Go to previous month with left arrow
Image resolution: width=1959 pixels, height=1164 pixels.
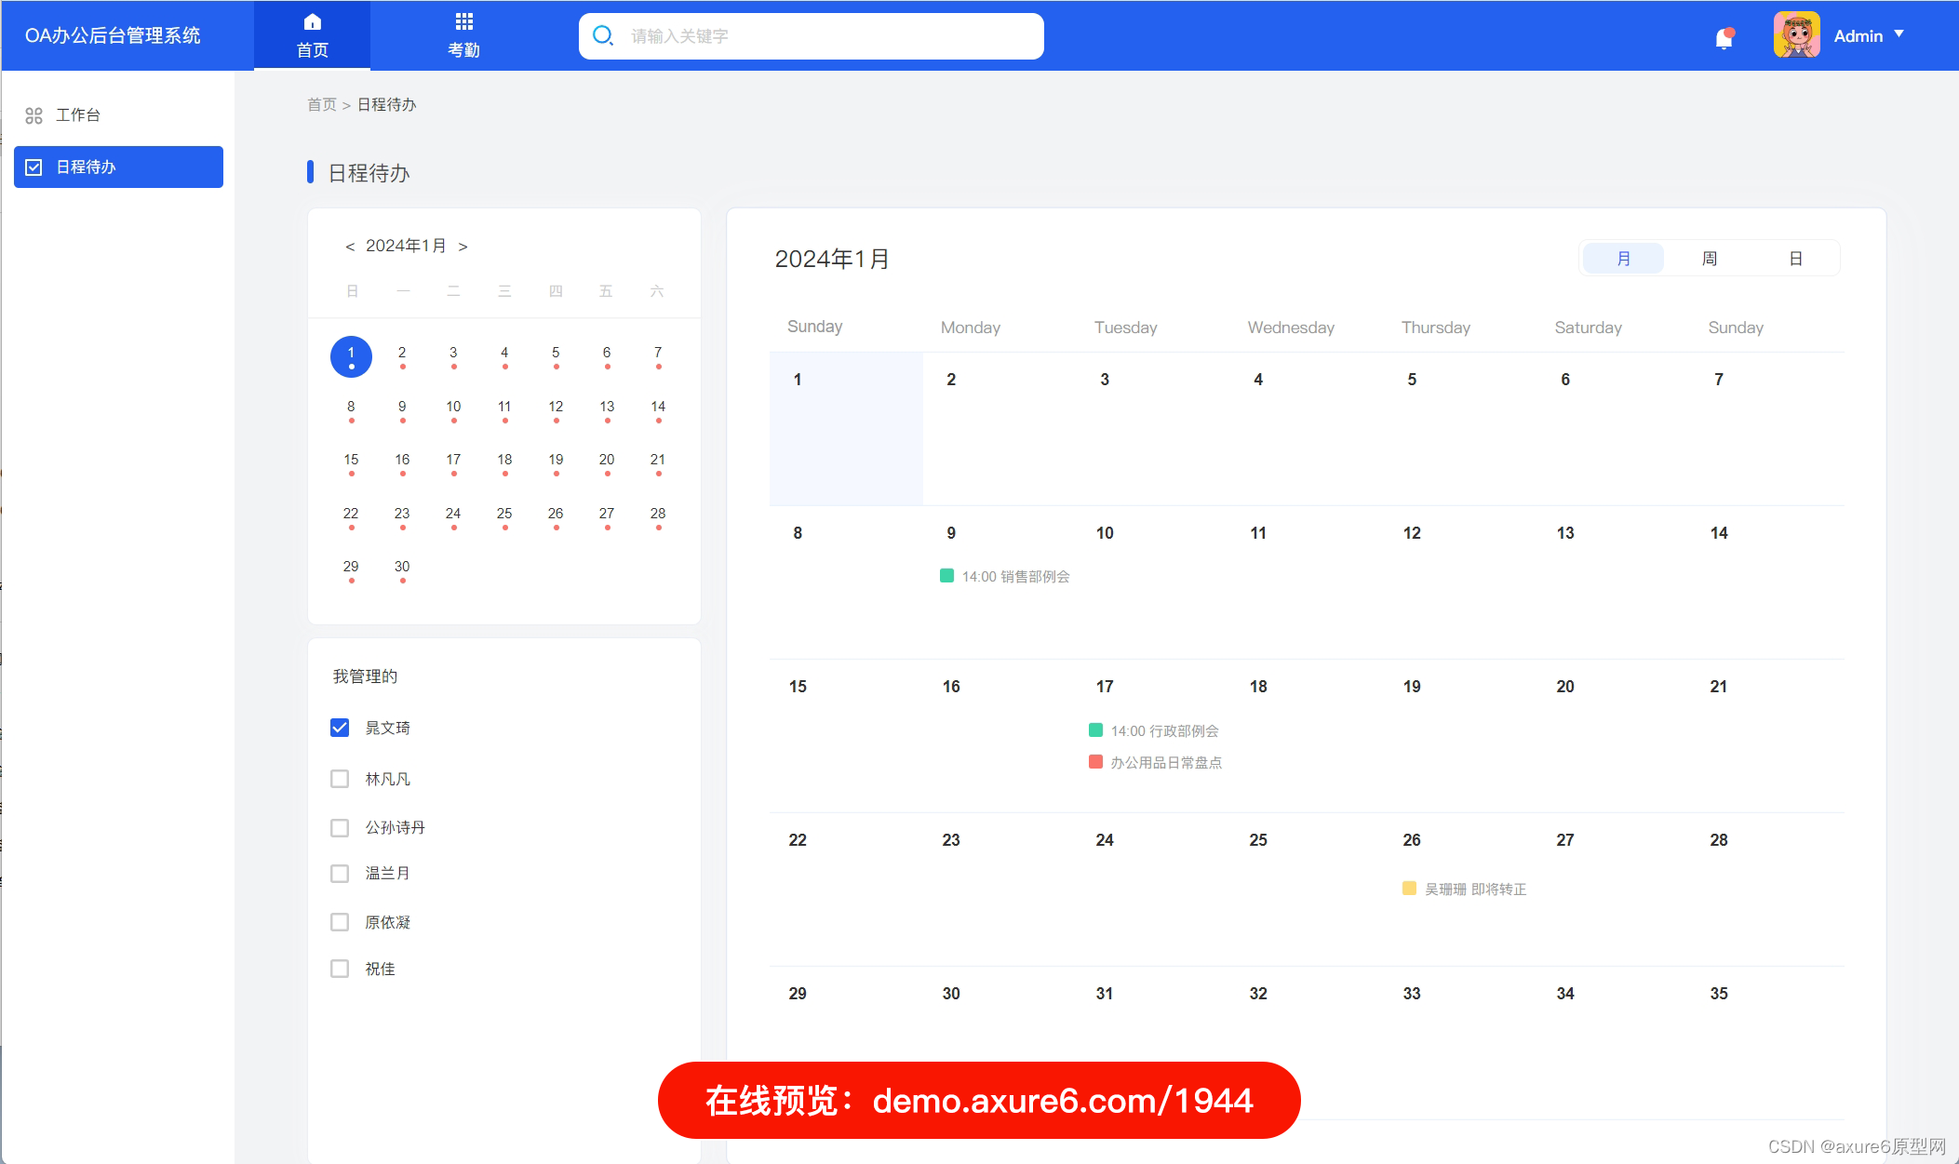click(349, 246)
